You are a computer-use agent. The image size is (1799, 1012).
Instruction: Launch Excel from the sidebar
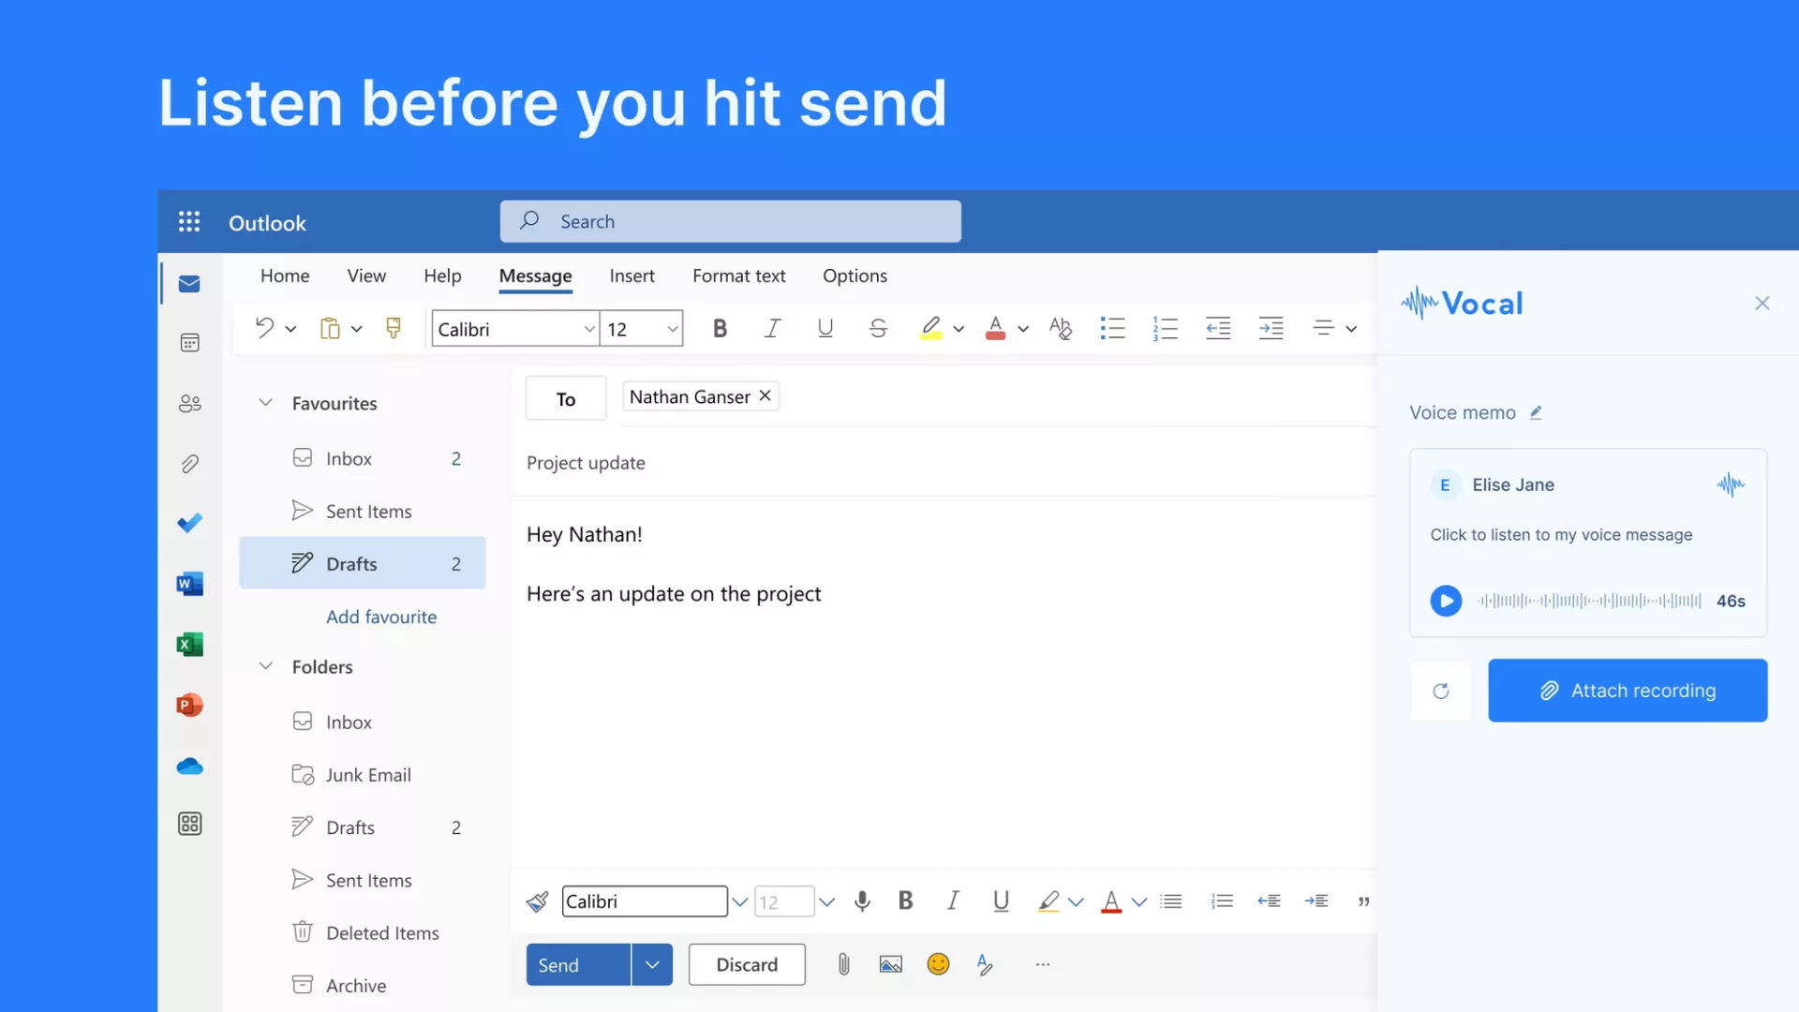[x=189, y=645]
